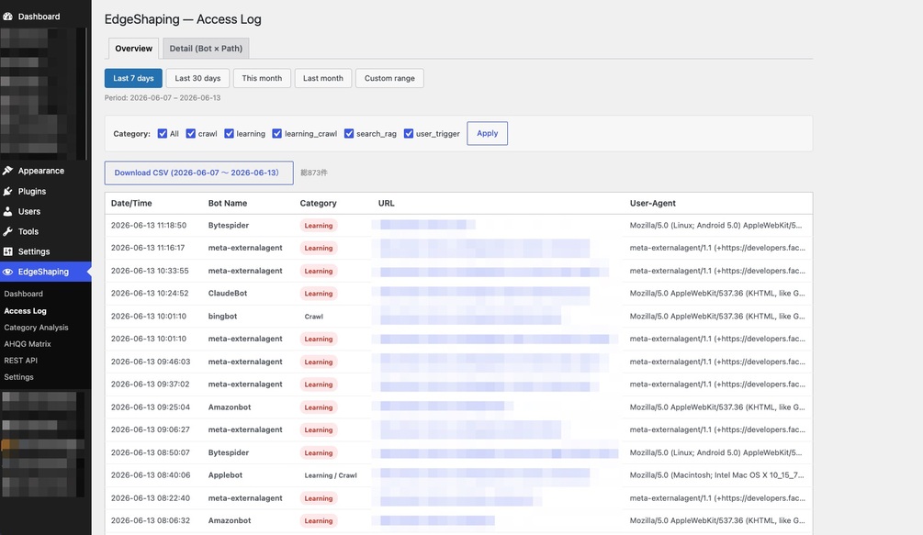Select the Last 30 days range

[197, 78]
